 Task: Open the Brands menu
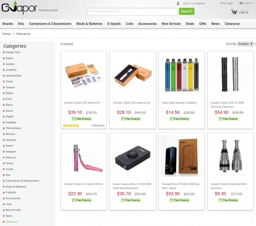pyautogui.click(x=8, y=24)
